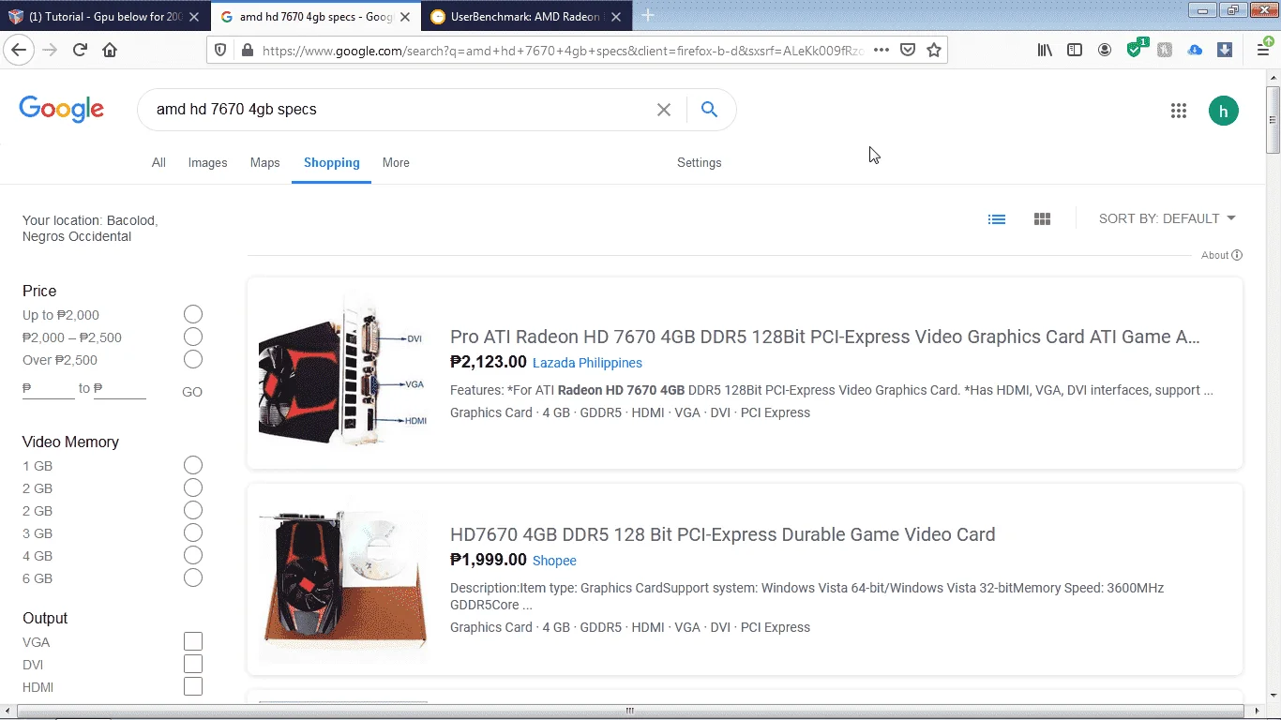The image size is (1281, 720).
Task: Click the vertical page scrollbar
Action: click(x=1273, y=119)
